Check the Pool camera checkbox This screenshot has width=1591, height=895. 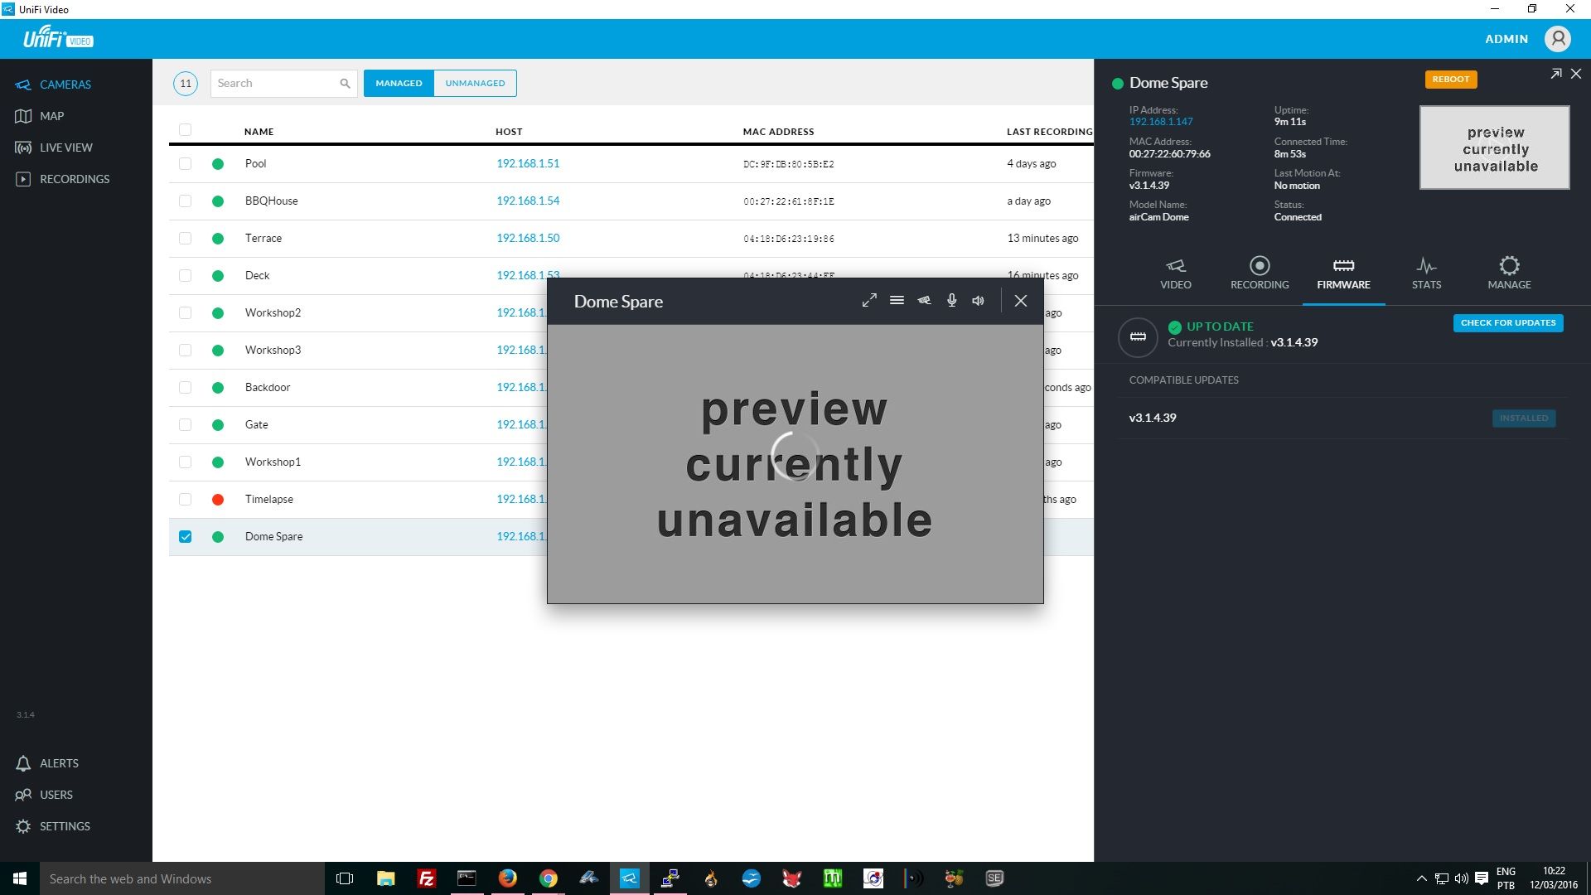(x=186, y=164)
